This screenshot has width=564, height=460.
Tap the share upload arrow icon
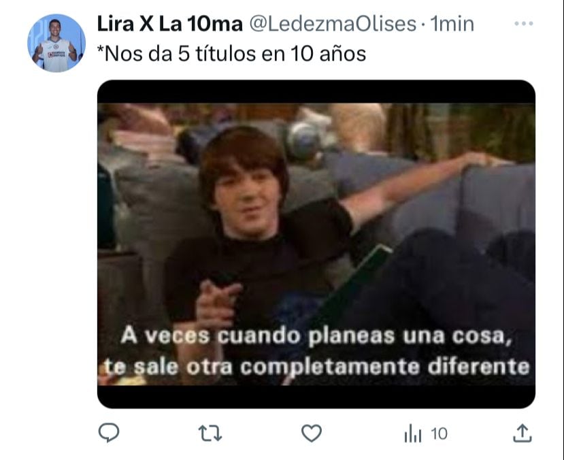point(522,433)
